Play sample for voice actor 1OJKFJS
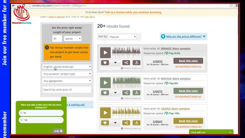Screen dimensions: 245x138 [105, 113]
